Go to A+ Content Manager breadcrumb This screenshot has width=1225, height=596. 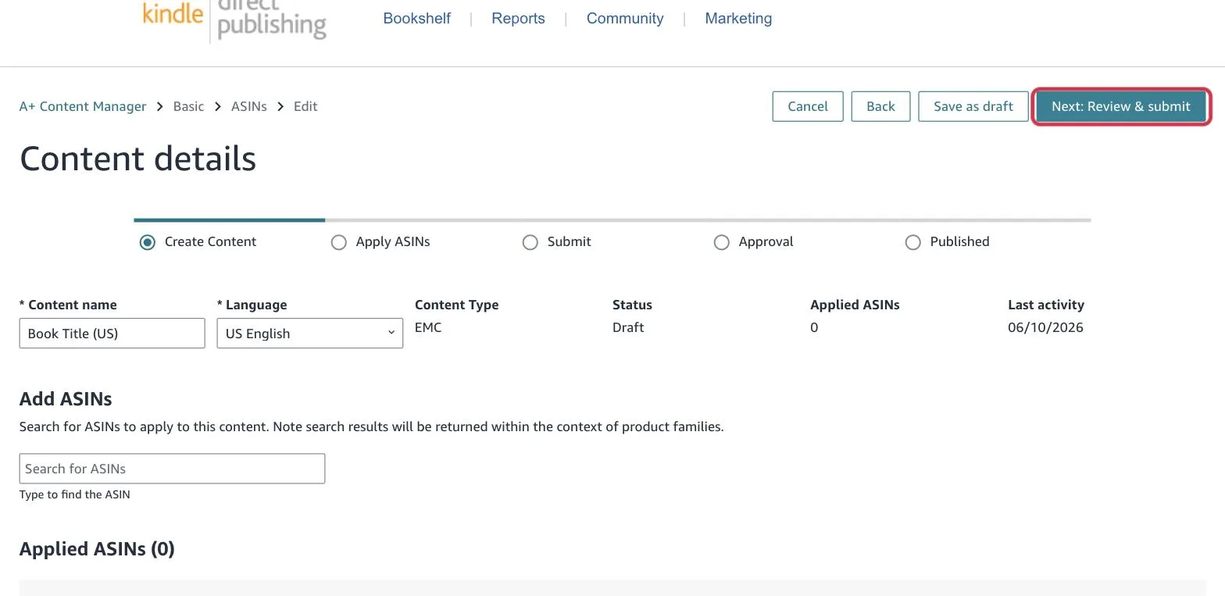click(x=83, y=106)
